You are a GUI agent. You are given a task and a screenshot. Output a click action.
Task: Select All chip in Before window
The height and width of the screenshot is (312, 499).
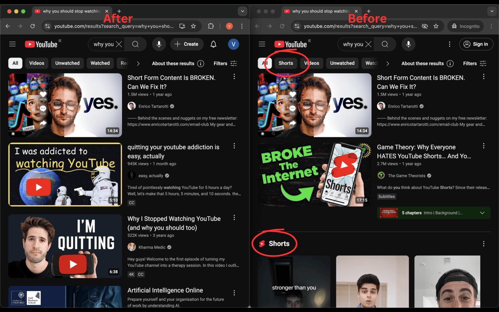pos(265,63)
